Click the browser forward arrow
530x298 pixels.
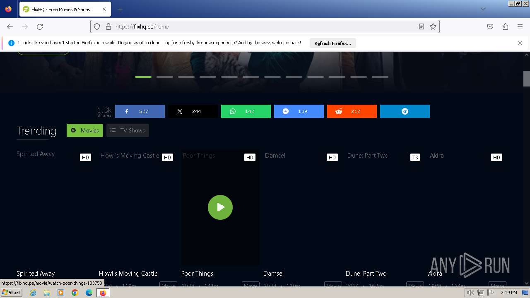[x=25, y=26]
